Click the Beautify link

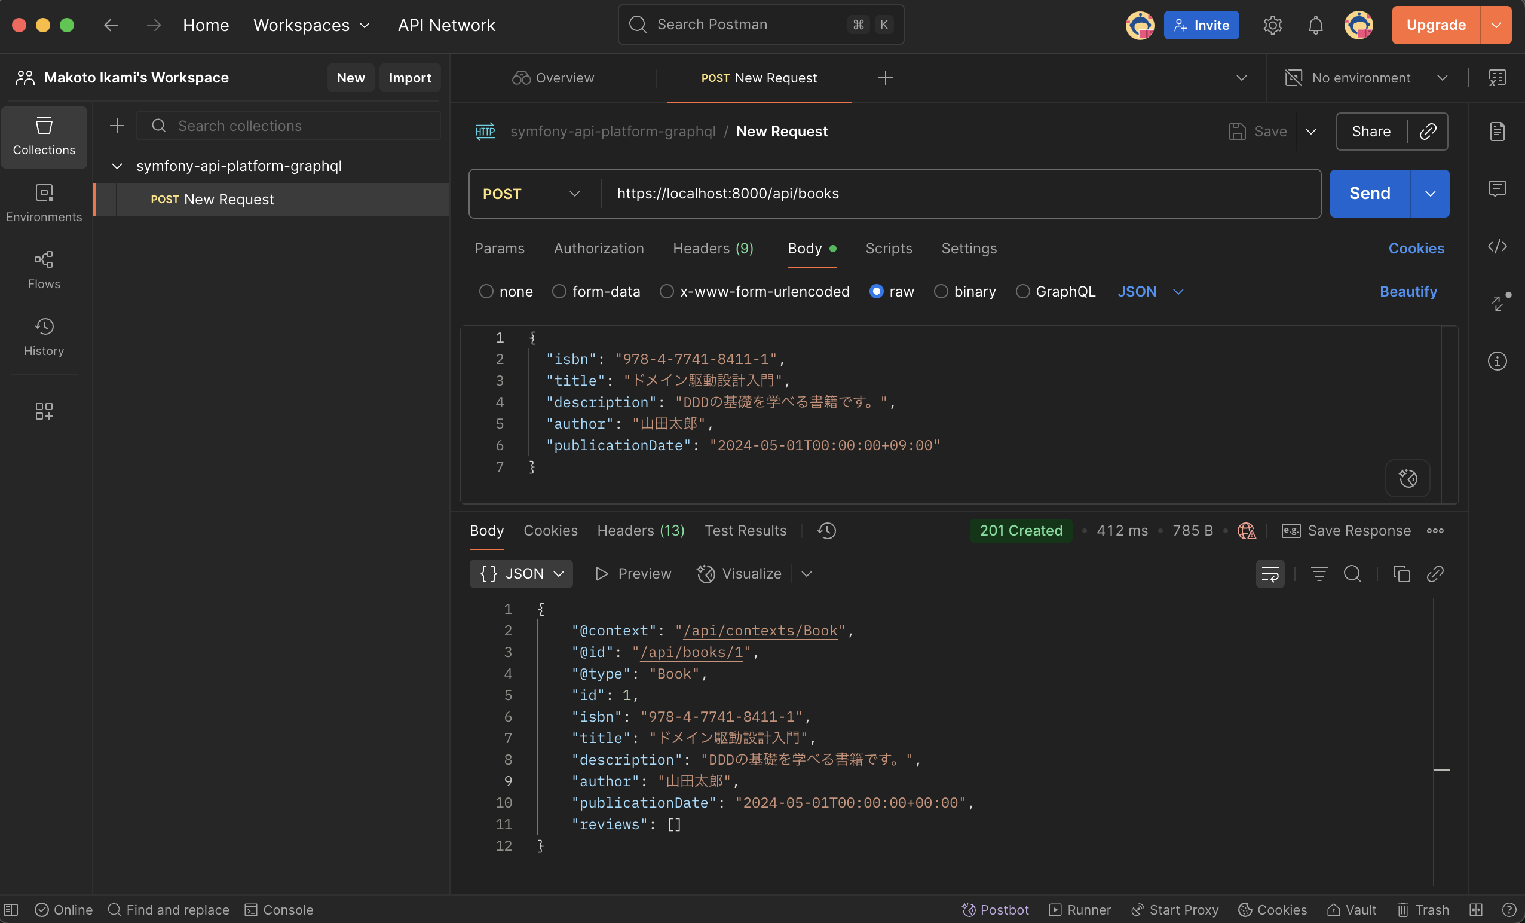(1408, 291)
